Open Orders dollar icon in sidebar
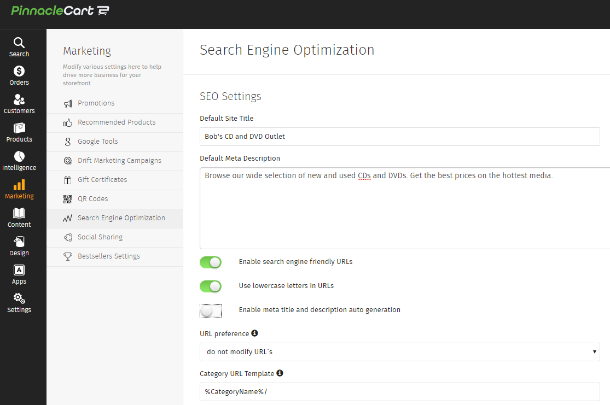 point(19,71)
